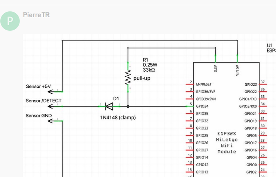Click the GPIO23 pin 37
This screenshot has width=276, height=177.
(263, 84)
